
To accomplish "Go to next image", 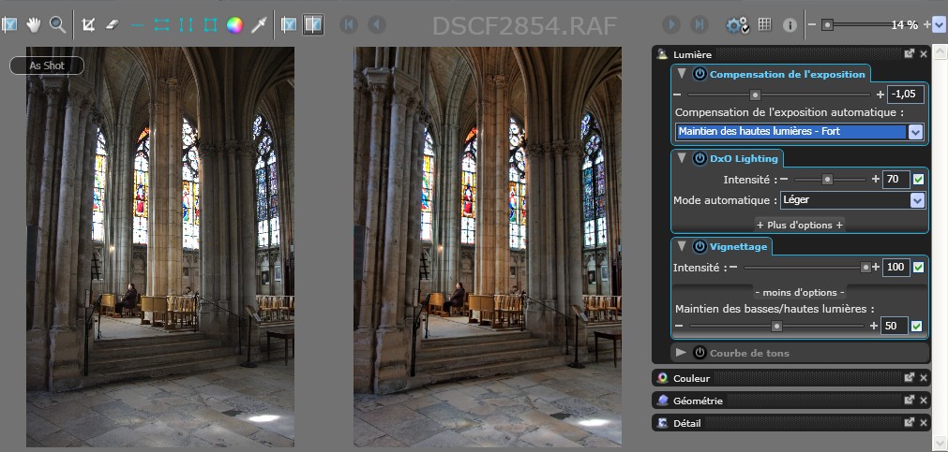I will click(x=671, y=24).
